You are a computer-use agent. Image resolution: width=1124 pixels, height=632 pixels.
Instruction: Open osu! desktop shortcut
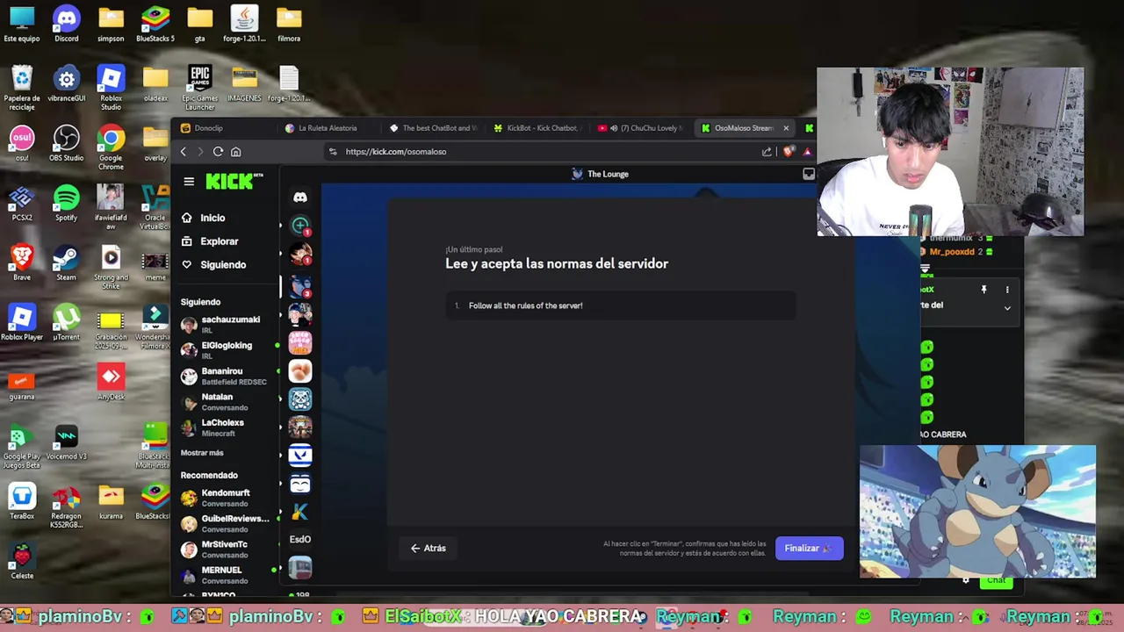click(22, 143)
